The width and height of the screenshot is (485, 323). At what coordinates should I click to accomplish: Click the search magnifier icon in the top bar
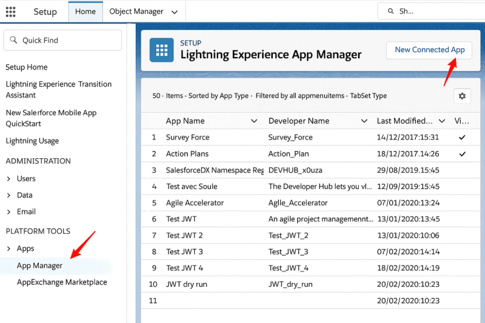click(390, 11)
